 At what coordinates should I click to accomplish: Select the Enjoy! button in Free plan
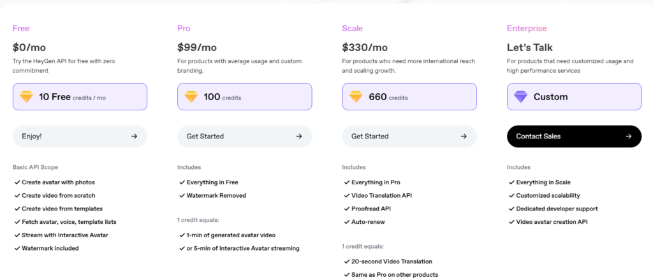pos(80,136)
